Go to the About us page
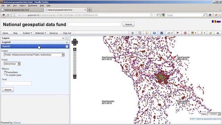The width and height of the screenshot is (222, 125). [x=53, y=33]
